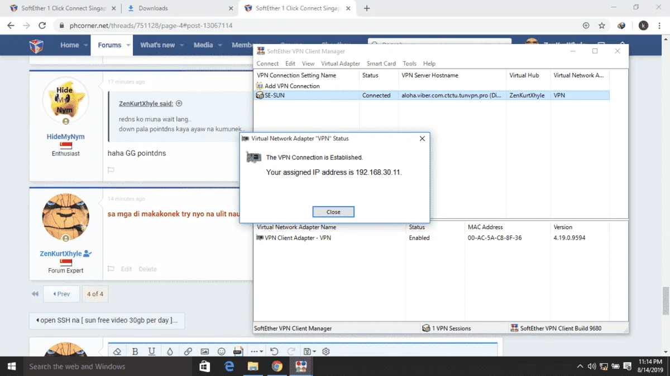
Task: Click the Virtual Hub column header
Action: click(x=528, y=75)
